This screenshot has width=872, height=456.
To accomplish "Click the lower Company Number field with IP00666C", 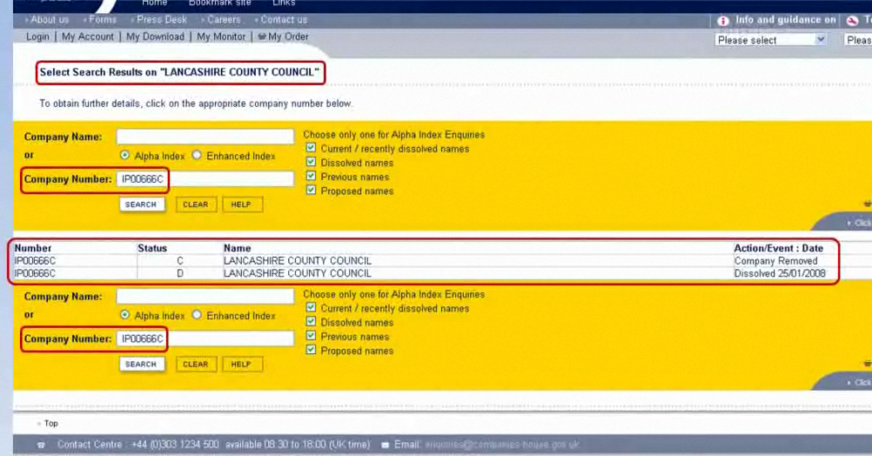I will point(205,339).
